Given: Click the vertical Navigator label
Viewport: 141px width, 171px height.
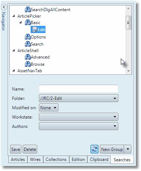Looking at the screenshot, I should pos(4,21).
